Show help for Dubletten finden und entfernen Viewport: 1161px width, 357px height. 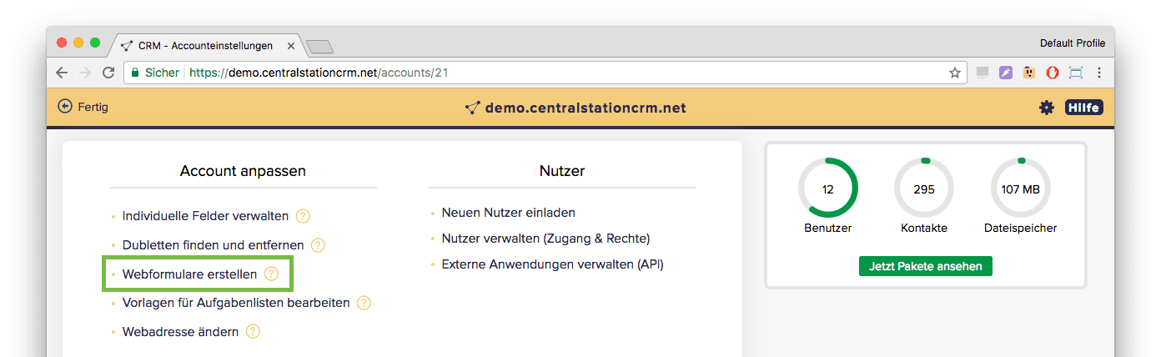point(318,245)
